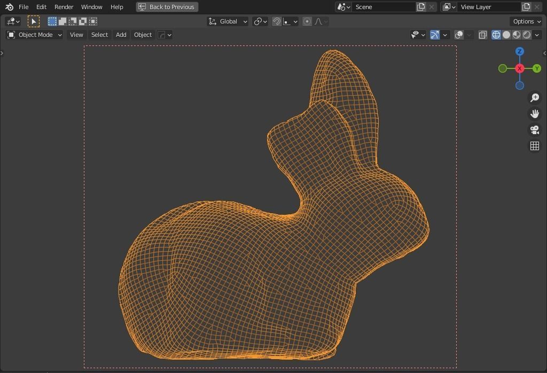
Task: Open the pivot point dropdown
Action: click(x=260, y=21)
